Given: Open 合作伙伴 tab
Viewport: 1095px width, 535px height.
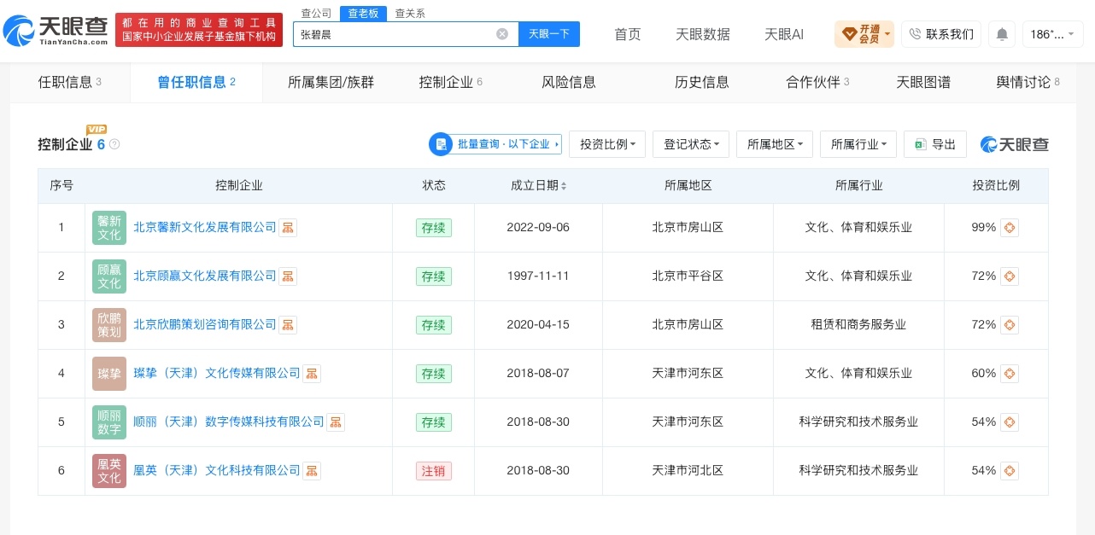Looking at the screenshot, I should coord(817,82).
